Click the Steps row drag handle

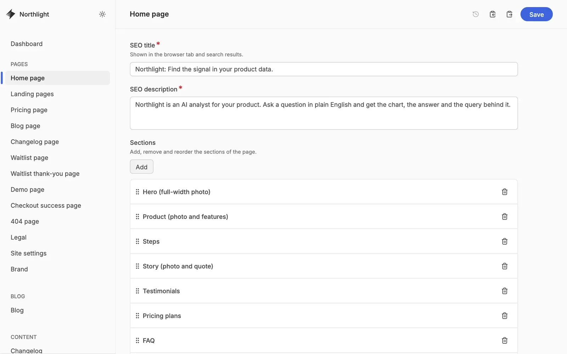tap(137, 241)
